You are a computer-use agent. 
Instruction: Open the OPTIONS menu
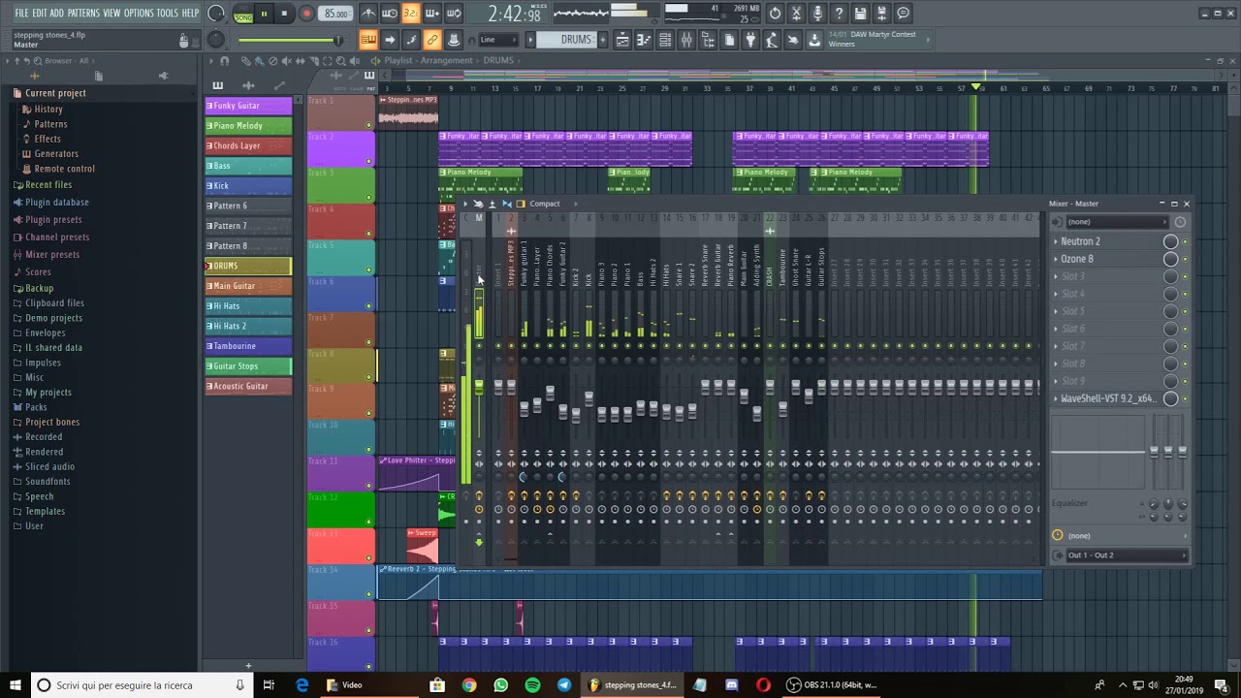139,13
